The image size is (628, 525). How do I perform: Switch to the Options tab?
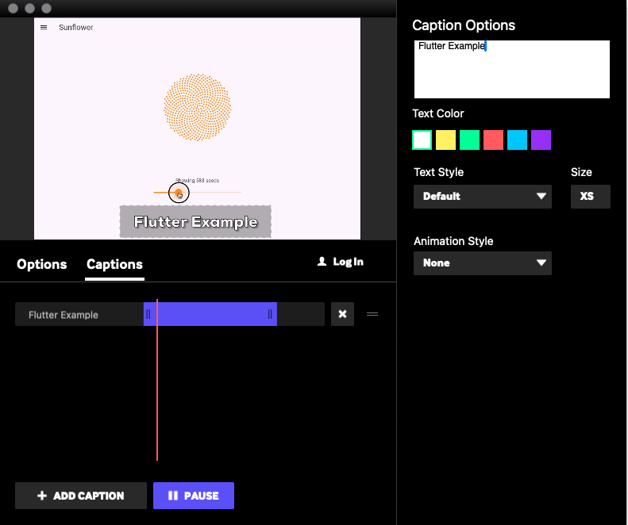pyautogui.click(x=41, y=265)
